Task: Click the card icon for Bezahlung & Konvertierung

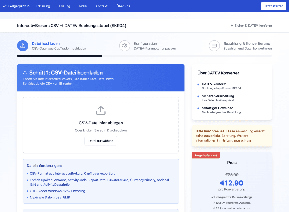Action: click(x=214, y=45)
